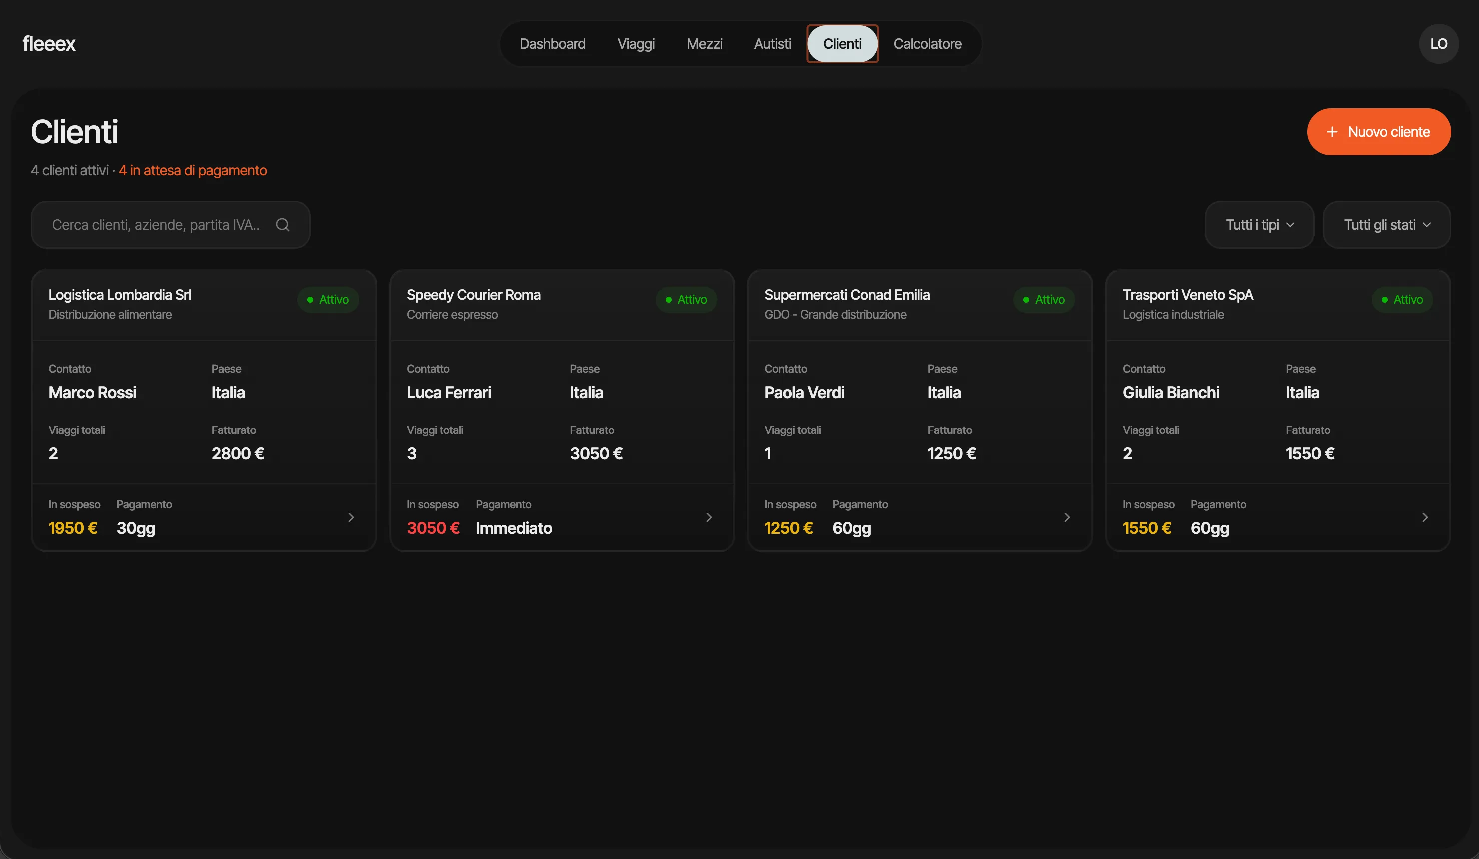
Task: Click the plus icon in Nuovo cliente
Action: (1332, 132)
